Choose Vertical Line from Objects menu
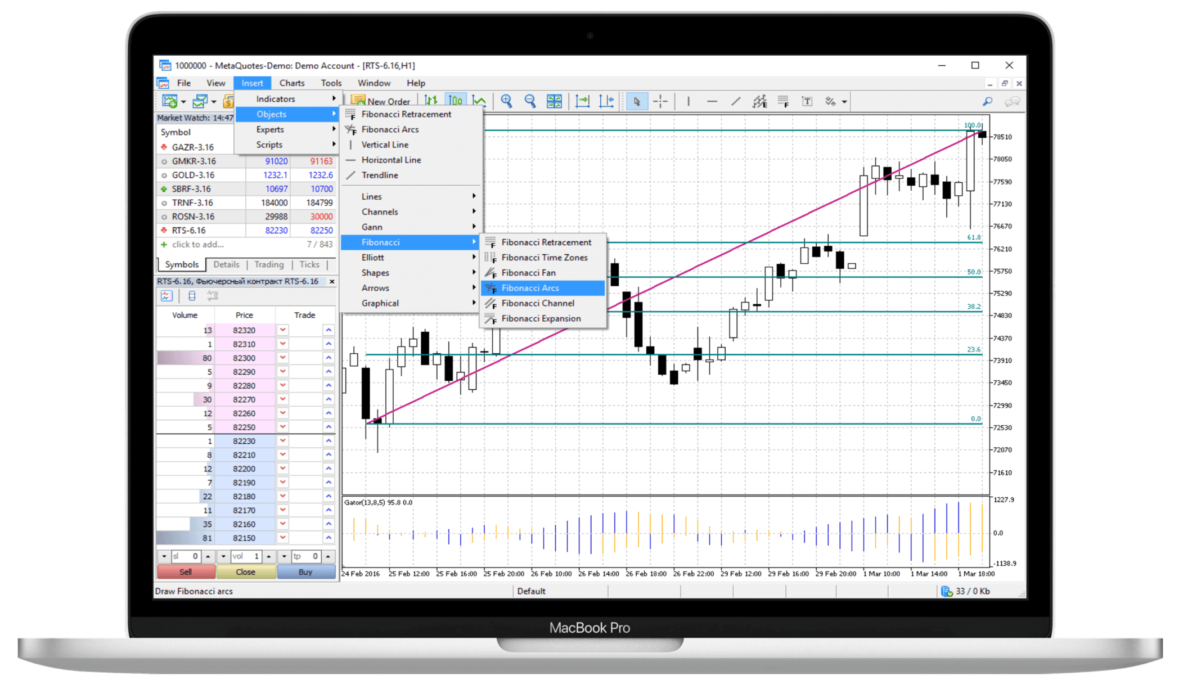This screenshot has width=1183, height=689. point(412,145)
